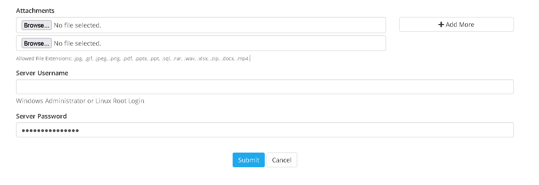Click the Server Password label
This screenshot has width=539, height=185.
(41, 116)
